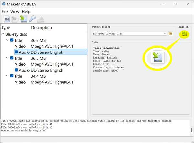This screenshot has height=143, width=194.
Task: Collapse the 36.5 MB Title node
Action: click(x=7, y=58)
